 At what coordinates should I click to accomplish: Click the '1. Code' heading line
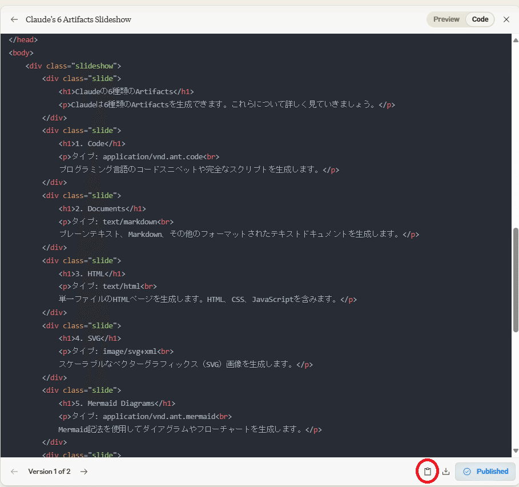pyautogui.click(x=92, y=144)
